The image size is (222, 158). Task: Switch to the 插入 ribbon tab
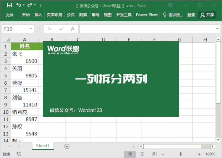[38, 15]
